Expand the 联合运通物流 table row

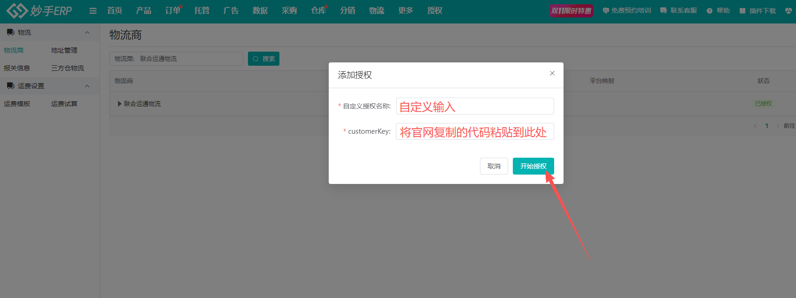coord(120,104)
